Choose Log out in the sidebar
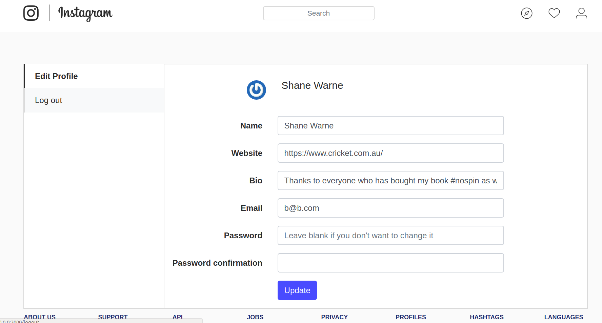Screen dimensions: 602x323 click(94, 100)
